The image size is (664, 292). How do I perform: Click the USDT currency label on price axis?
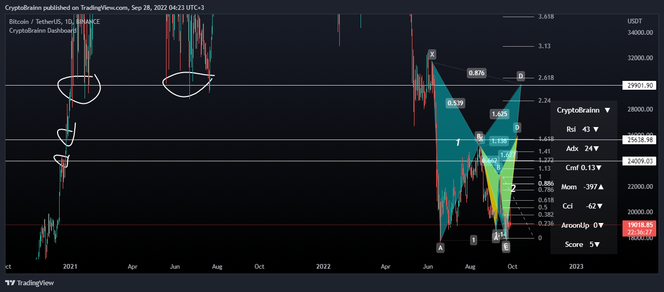pos(635,21)
